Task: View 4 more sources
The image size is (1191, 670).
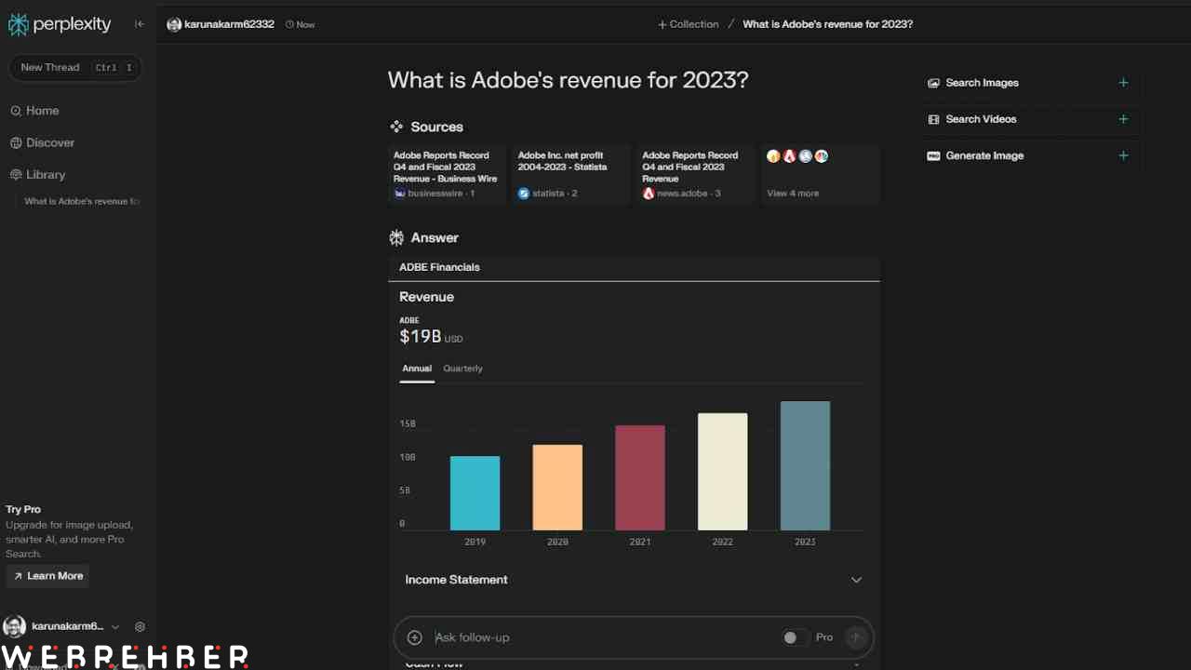Action: (x=821, y=175)
